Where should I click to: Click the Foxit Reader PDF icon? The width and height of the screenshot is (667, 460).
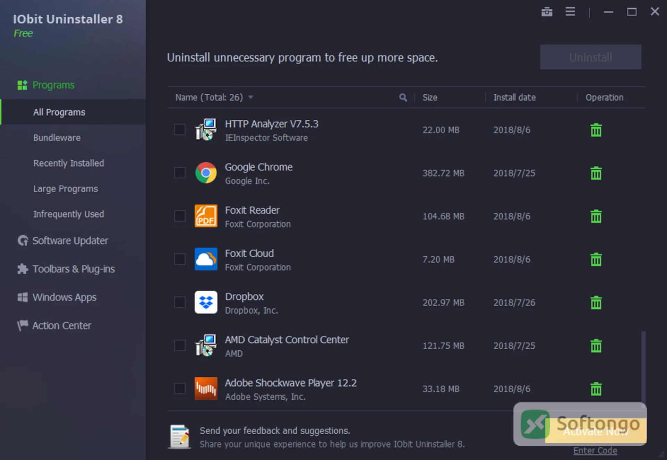pos(206,216)
